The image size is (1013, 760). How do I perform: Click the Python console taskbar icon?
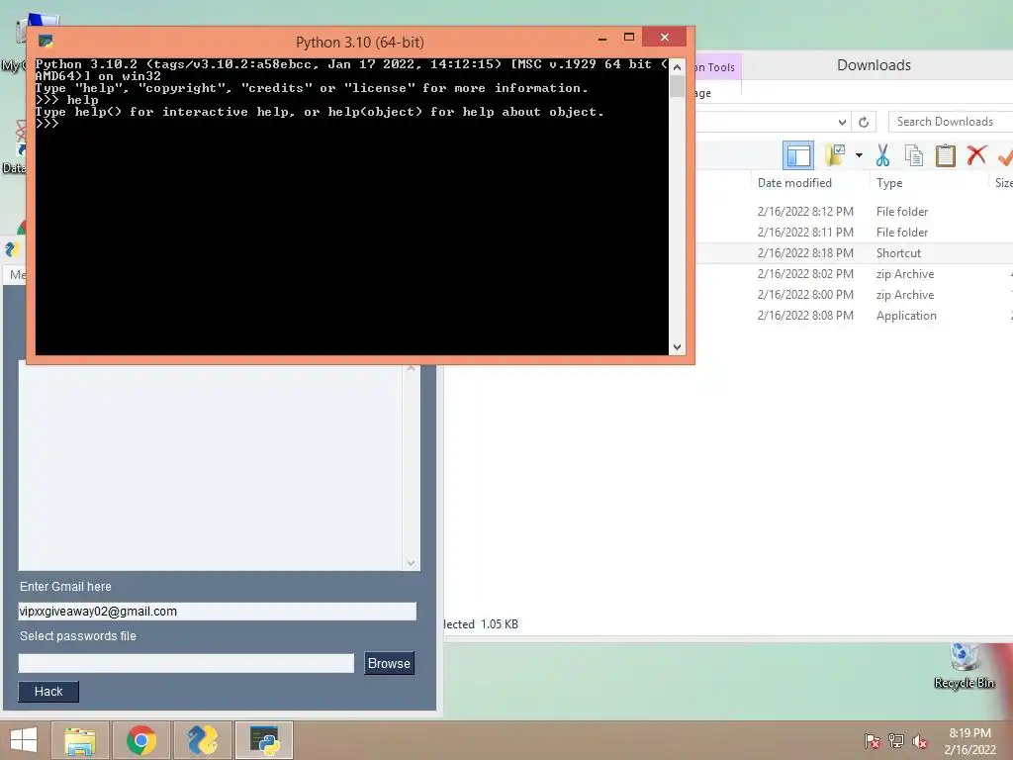coord(264,740)
